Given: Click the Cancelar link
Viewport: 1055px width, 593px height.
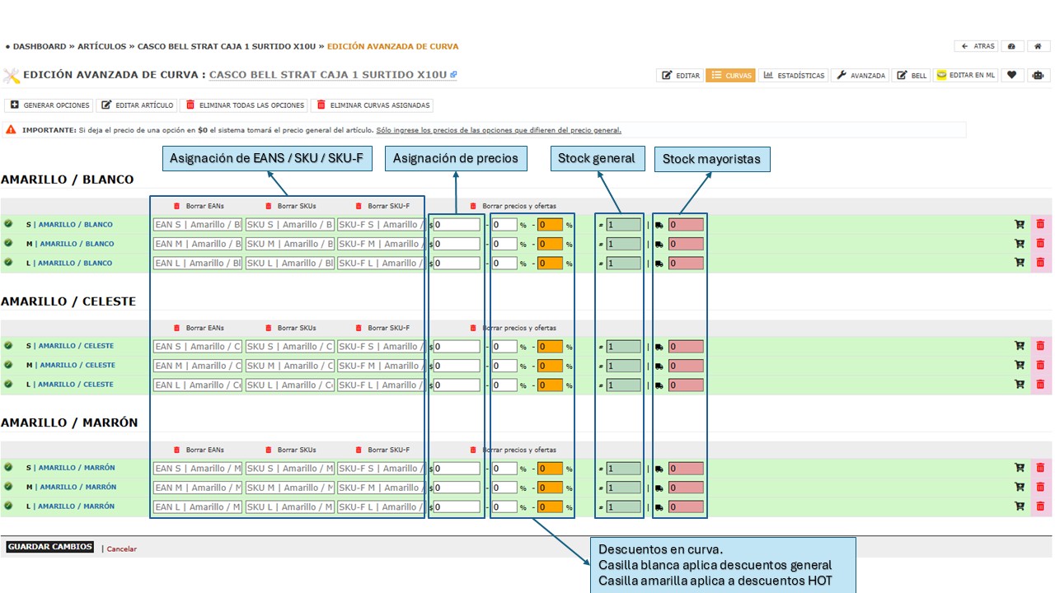Looking at the screenshot, I should pyautogui.click(x=122, y=549).
